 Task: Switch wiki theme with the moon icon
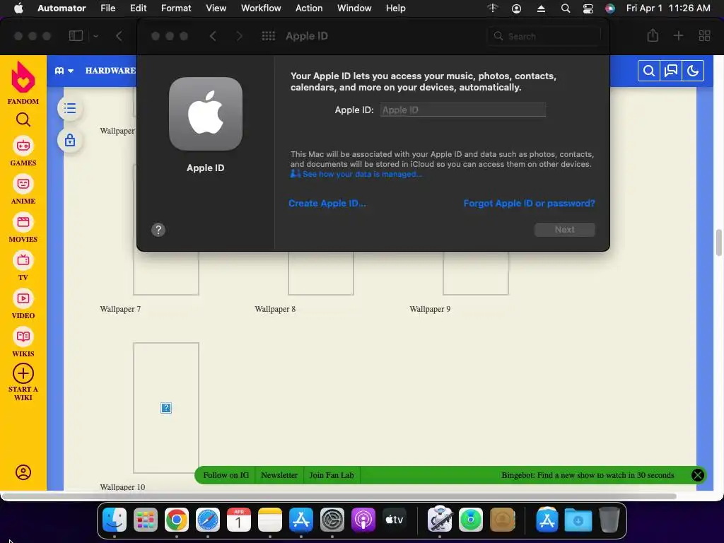pyautogui.click(x=693, y=71)
